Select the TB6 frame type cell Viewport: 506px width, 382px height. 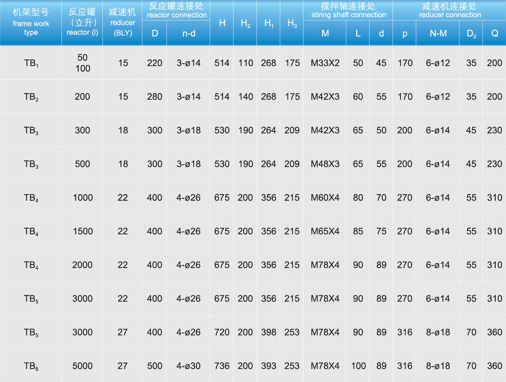(x=31, y=366)
